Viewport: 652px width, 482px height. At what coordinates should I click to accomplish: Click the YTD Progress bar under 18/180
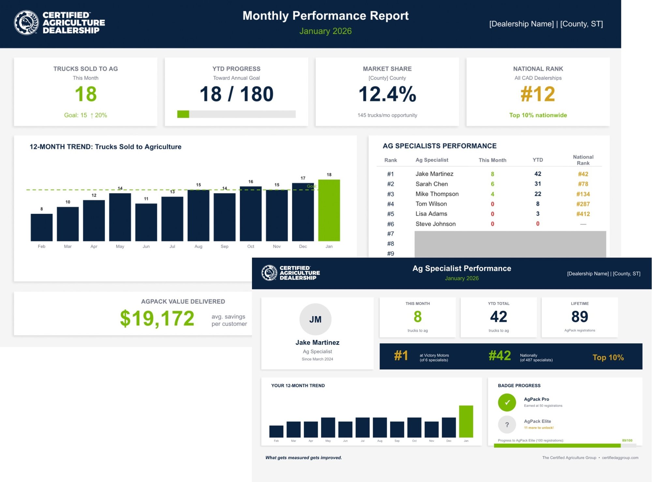click(236, 114)
